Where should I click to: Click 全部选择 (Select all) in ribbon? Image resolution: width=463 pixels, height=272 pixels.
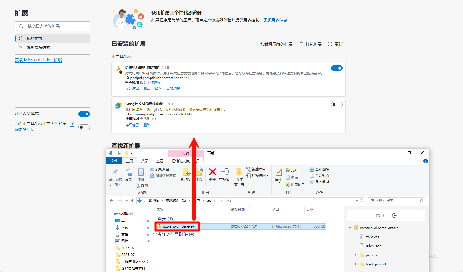pos(320,169)
